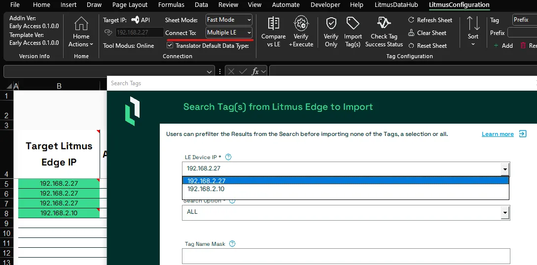Click the Target IP field
The width and height of the screenshot is (537, 265).
coord(140,33)
